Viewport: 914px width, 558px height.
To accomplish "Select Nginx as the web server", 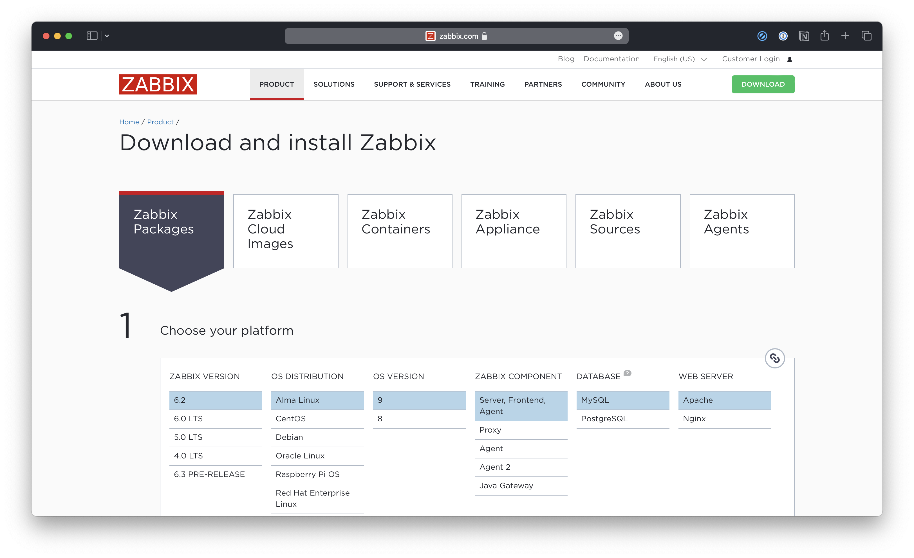I will coord(694,418).
